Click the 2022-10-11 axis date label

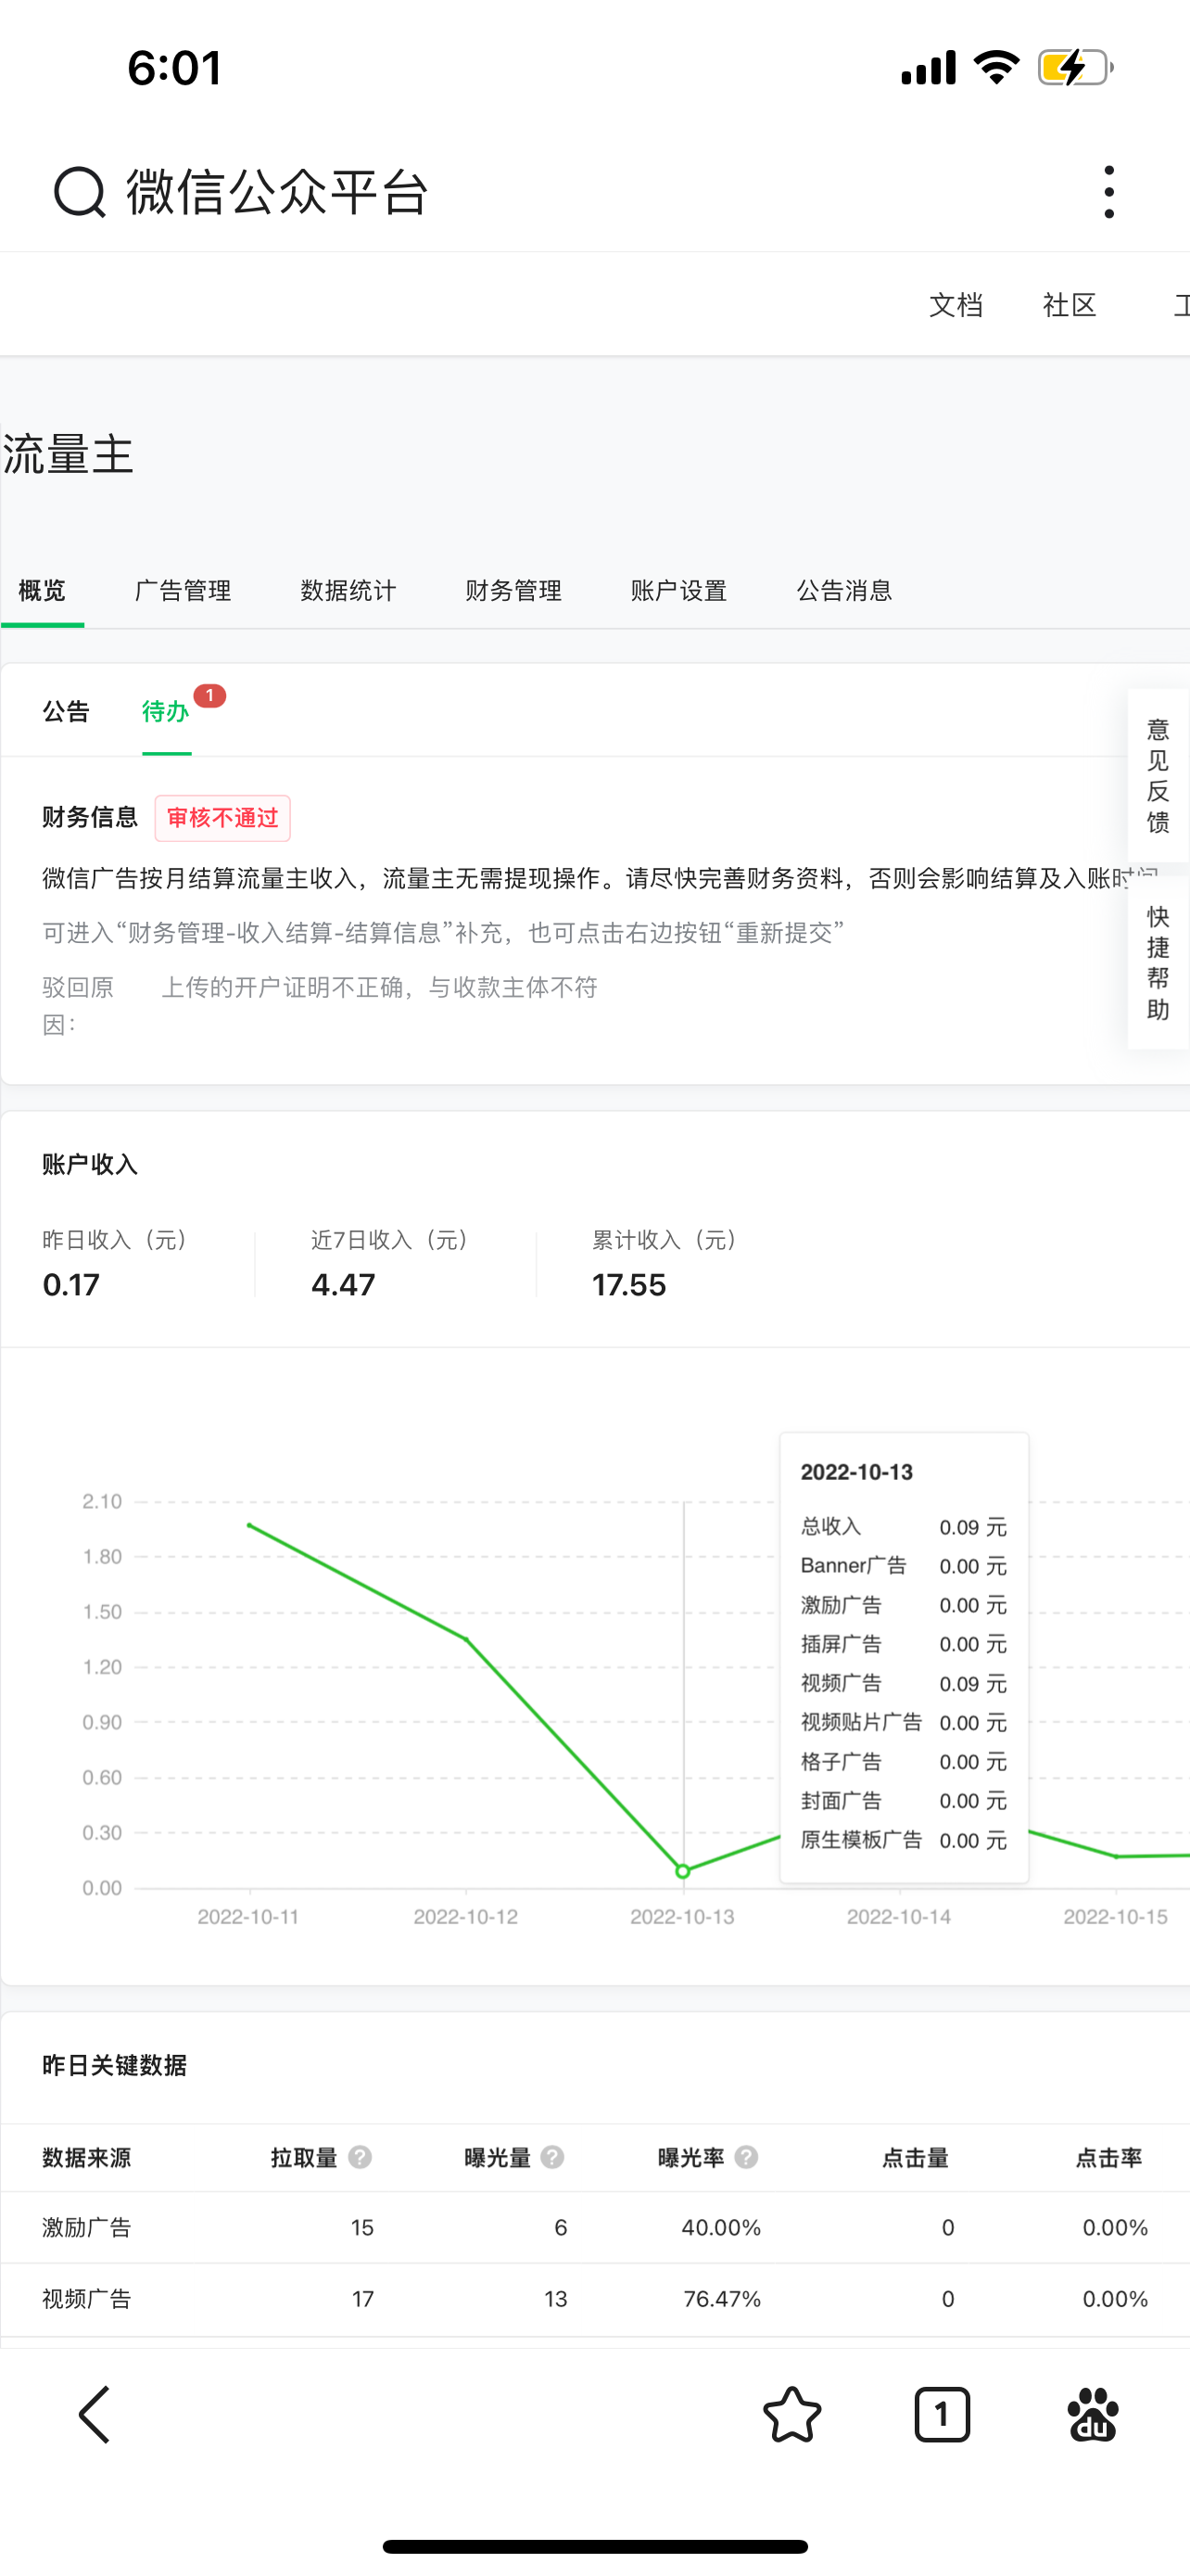[247, 1917]
